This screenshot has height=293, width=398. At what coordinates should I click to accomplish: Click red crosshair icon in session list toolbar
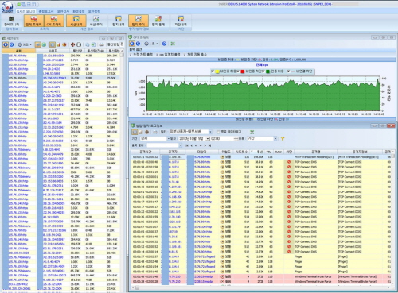coord(73,44)
